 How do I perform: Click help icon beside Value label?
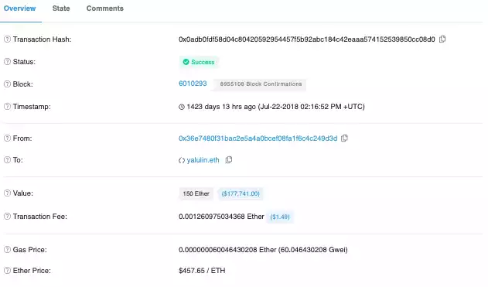7,193
